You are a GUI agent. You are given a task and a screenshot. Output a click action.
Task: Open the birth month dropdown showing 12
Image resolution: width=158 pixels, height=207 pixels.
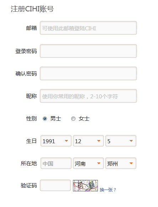point(88,141)
